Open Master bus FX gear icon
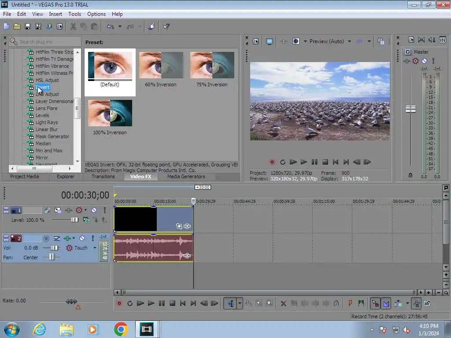Viewport: 451px width, 338px height. [415, 61]
